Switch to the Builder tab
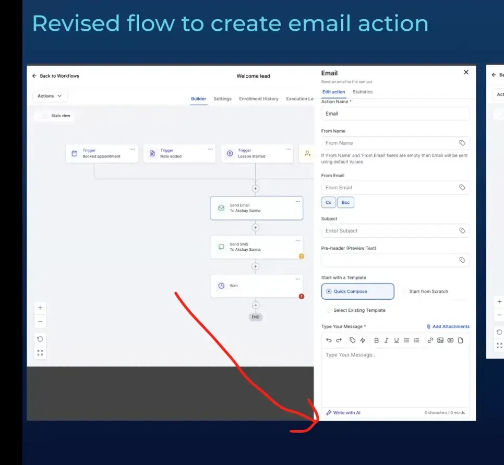The image size is (504, 465). (199, 99)
